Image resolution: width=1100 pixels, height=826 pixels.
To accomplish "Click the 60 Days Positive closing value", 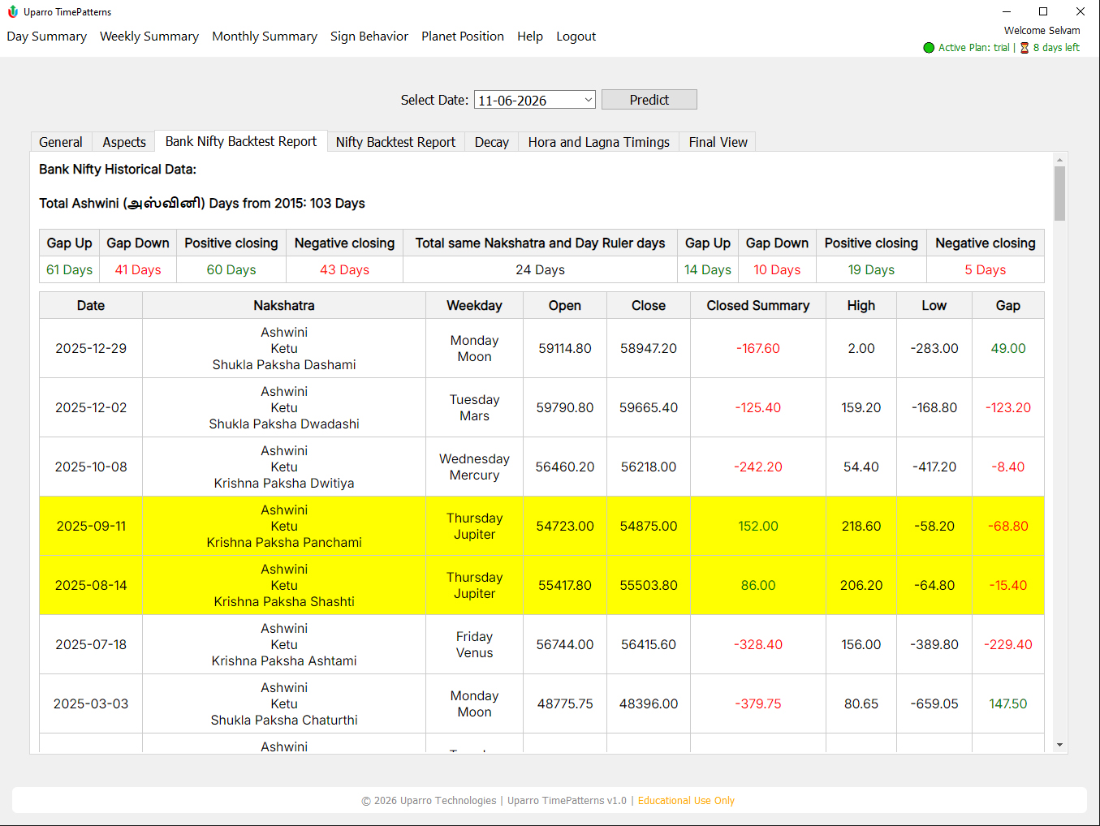I will [x=231, y=269].
